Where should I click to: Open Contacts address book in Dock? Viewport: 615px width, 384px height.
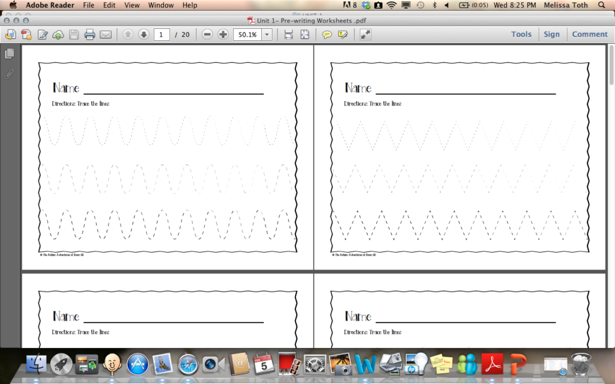tap(238, 364)
